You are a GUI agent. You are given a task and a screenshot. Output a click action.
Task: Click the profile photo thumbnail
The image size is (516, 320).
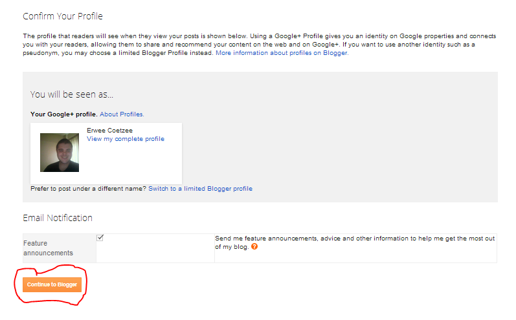(60, 153)
